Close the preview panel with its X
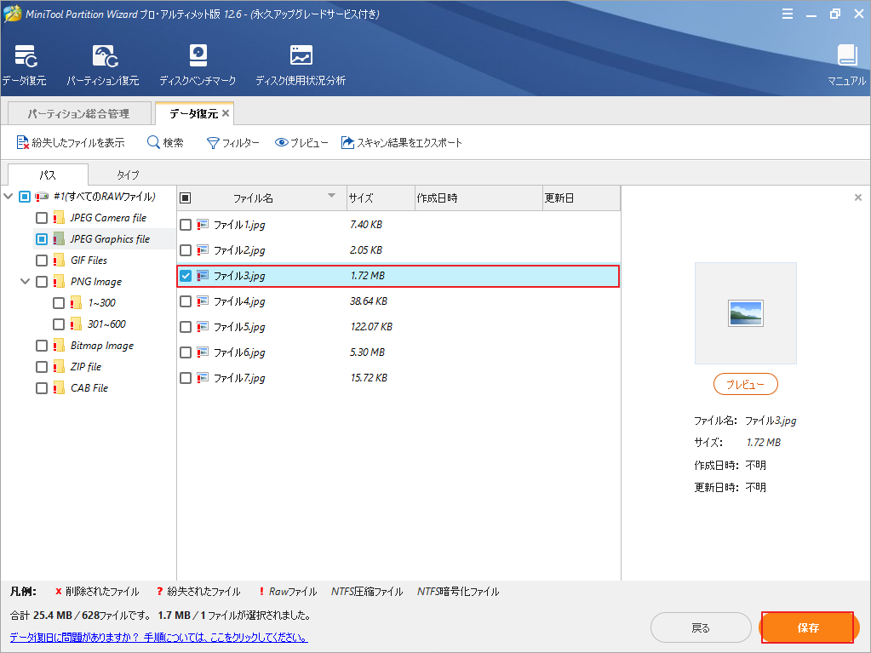This screenshot has width=871, height=653. [857, 198]
